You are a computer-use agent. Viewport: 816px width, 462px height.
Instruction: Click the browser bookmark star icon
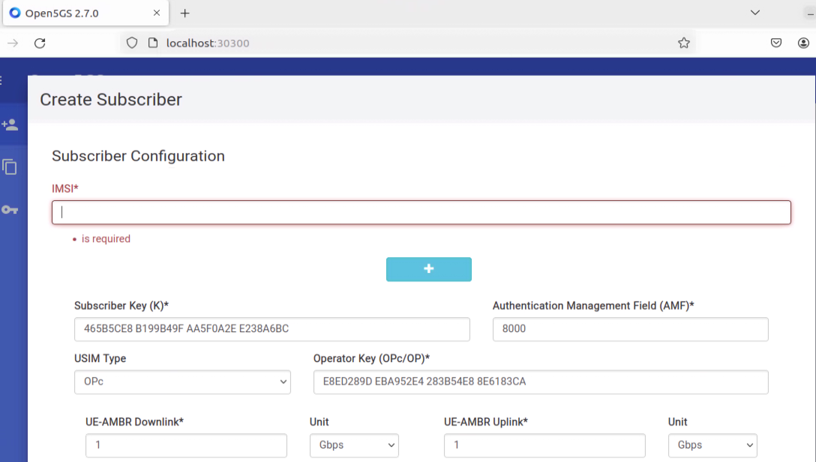(x=684, y=43)
